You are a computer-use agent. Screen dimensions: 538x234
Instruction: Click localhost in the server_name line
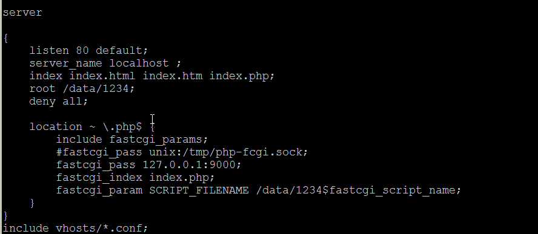[139, 63]
